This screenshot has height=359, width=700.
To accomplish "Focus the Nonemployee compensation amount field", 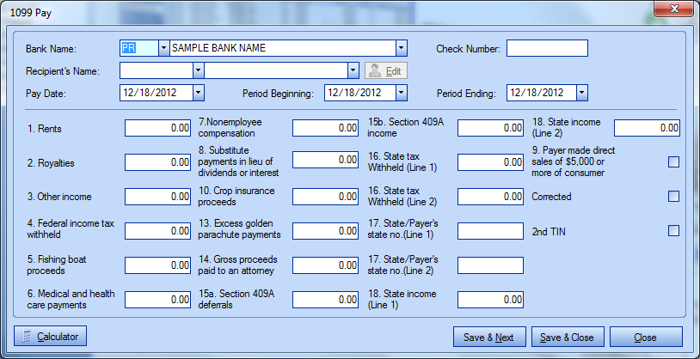I will point(325,128).
